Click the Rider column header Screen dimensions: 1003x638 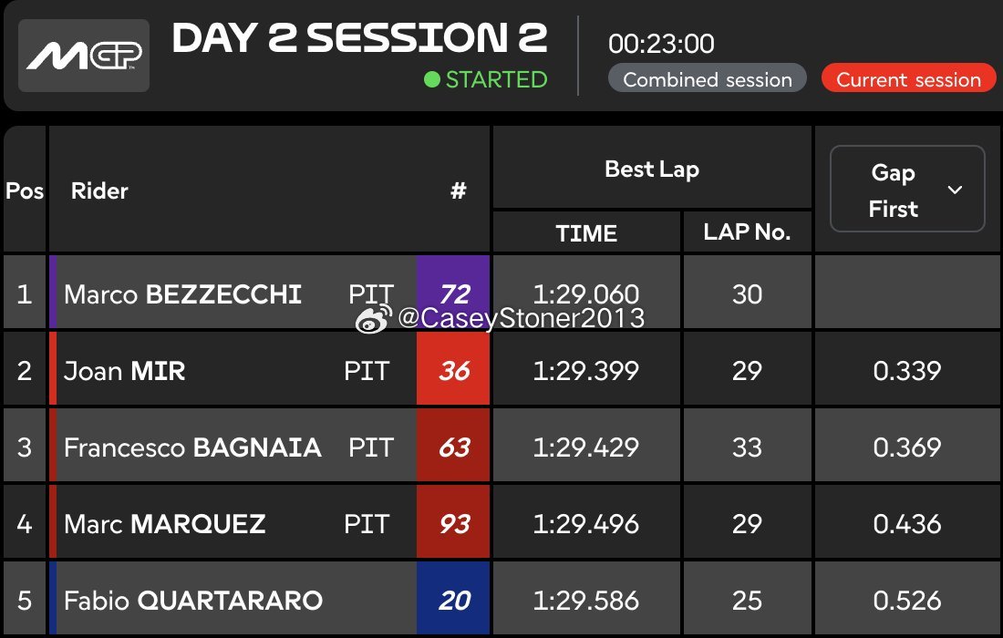(99, 190)
